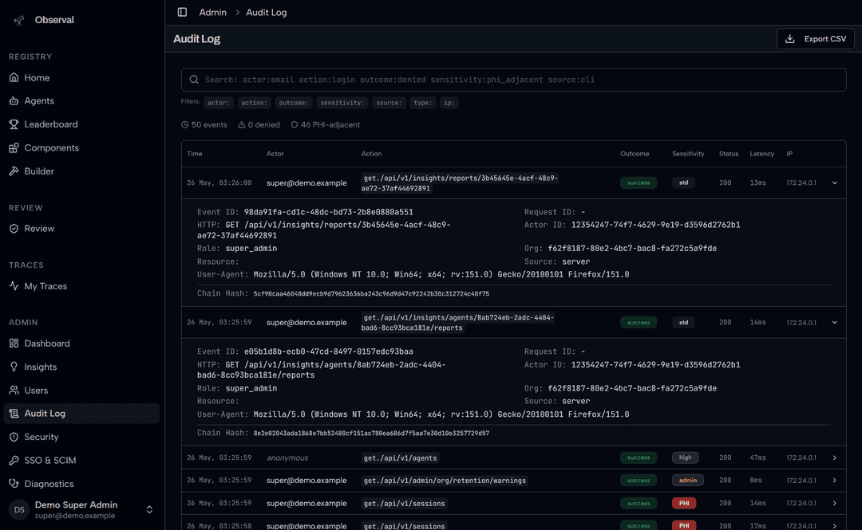Select the Chain Hash starting 8e2e02043
The width and height of the screenshot is (862, 530).
(371, 434)
